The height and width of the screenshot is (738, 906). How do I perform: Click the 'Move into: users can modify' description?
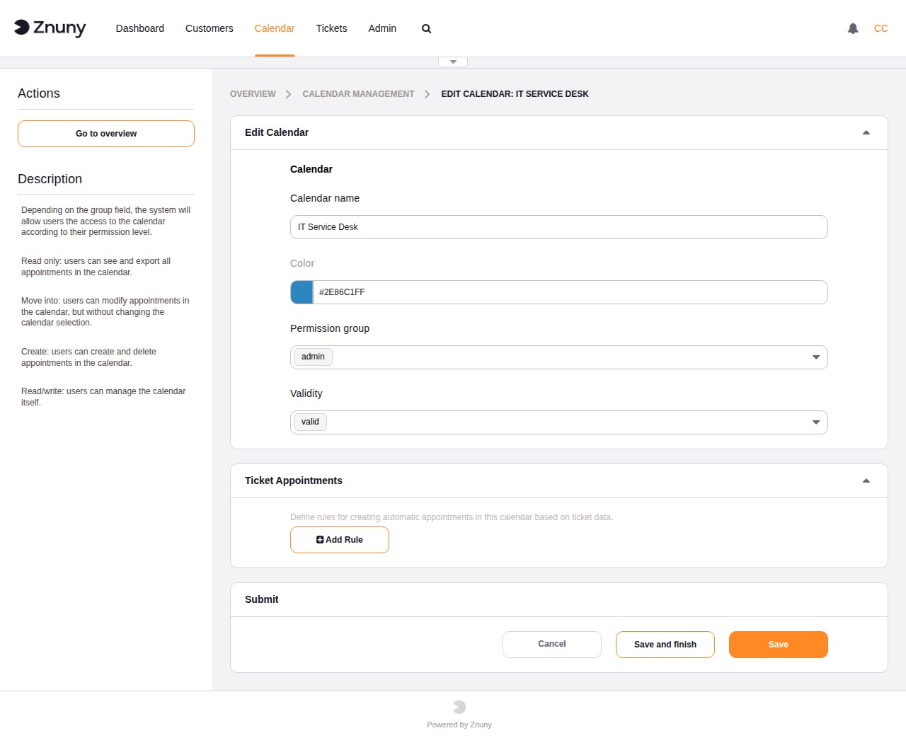pos(105,311)
